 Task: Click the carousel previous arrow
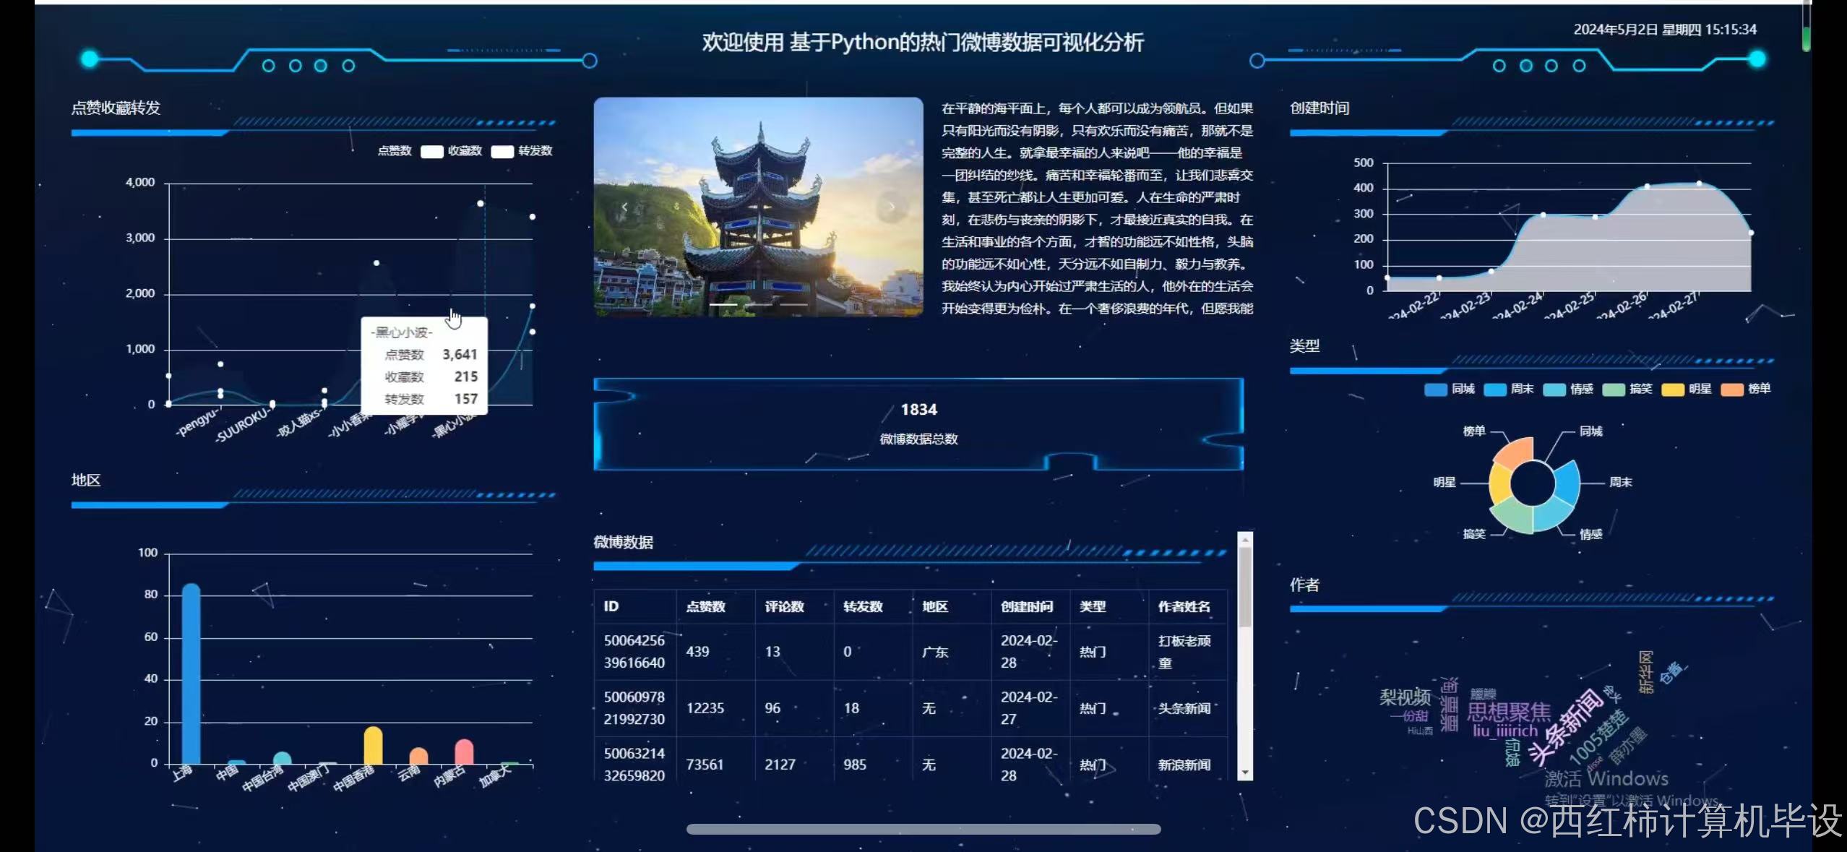click(624, 207)
